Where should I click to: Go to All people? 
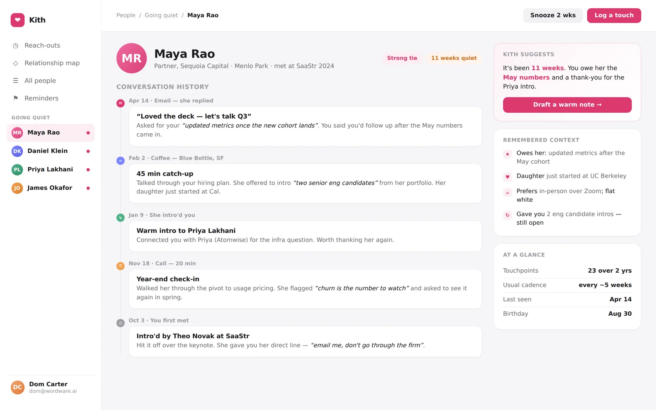pos(51,81)
